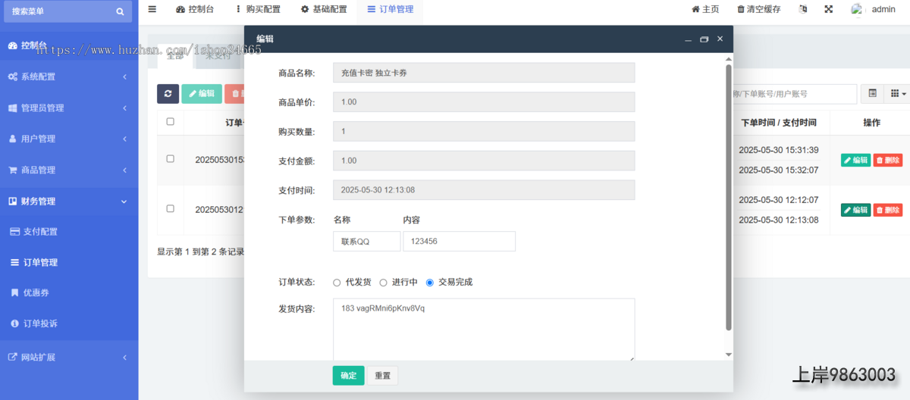The height and width of the screenshot is (400, 910).
Task: Click the search magnifier icon in sidebar
Action: [x=120, y=11]
